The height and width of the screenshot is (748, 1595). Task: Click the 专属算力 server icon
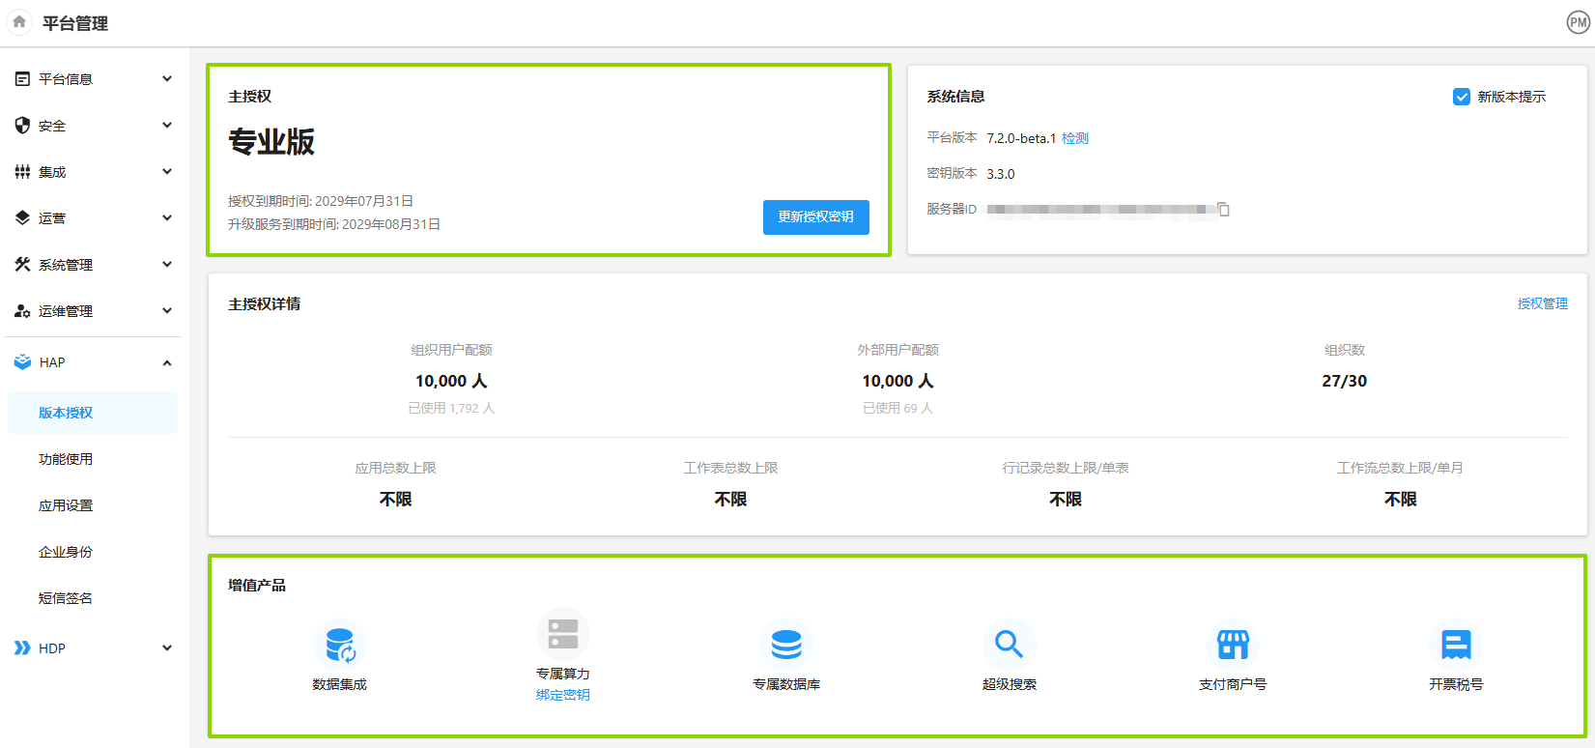point(562,634)
